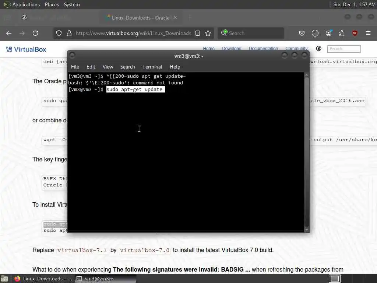Click the highlighted 'sudo apt-get update' text

point(135,90)
